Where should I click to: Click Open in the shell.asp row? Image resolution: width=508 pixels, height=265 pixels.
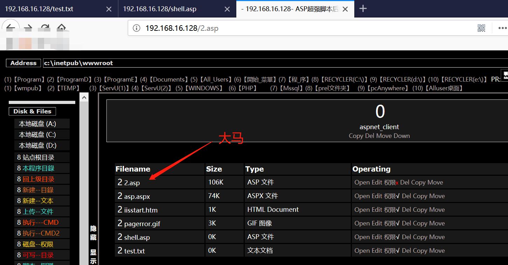pyautogui.click(x=362, y=237)
